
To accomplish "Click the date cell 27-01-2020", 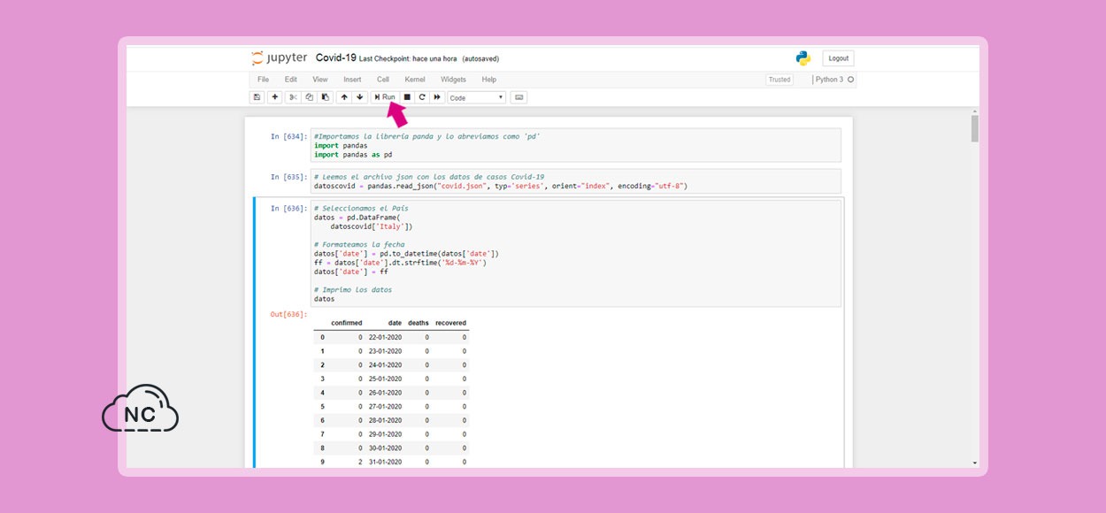I will (385, 406).
